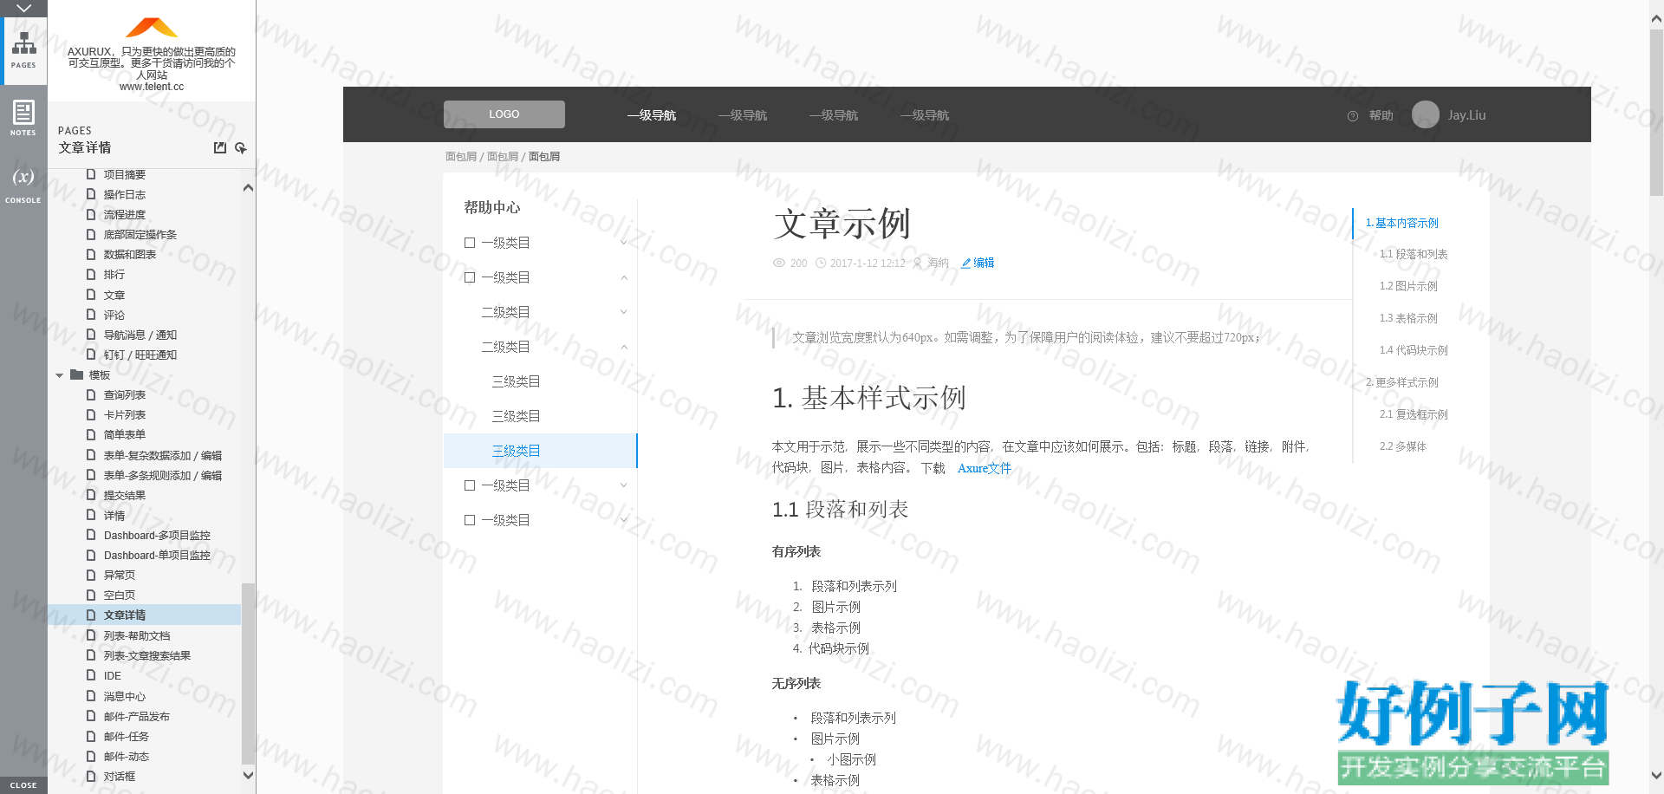Open the 流程进度 page
The width and height of the screenshot is (1664, 794).
tap(125, 215)
